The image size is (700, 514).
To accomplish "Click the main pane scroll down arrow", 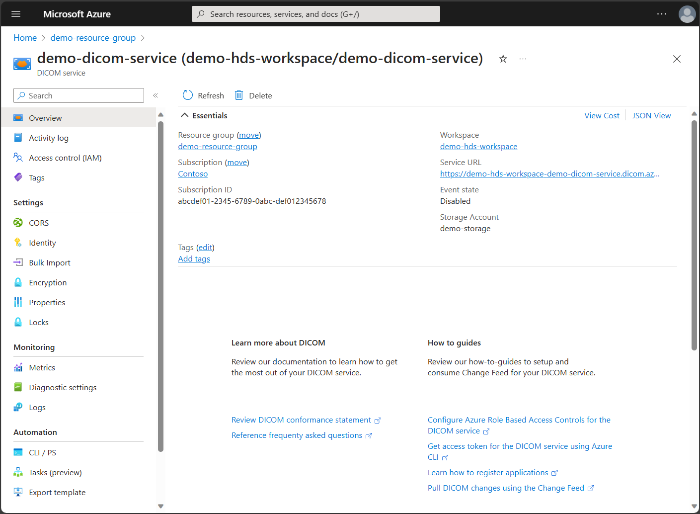I will click(694, 506).
